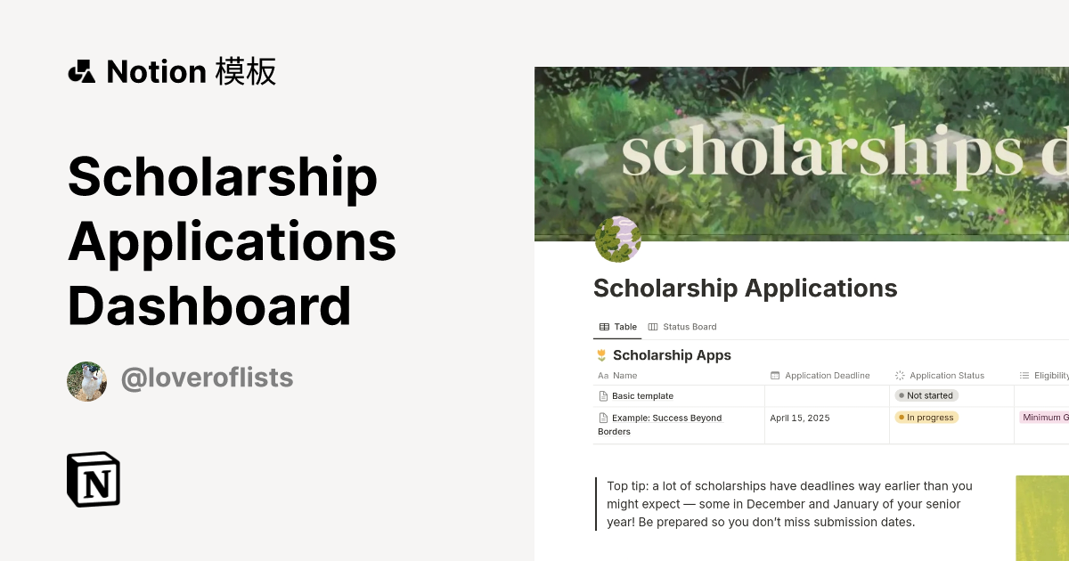Click the pink Minimum eligibility tag
Viewport: 1069px width, 561px height.
[x=1044, y=418]
